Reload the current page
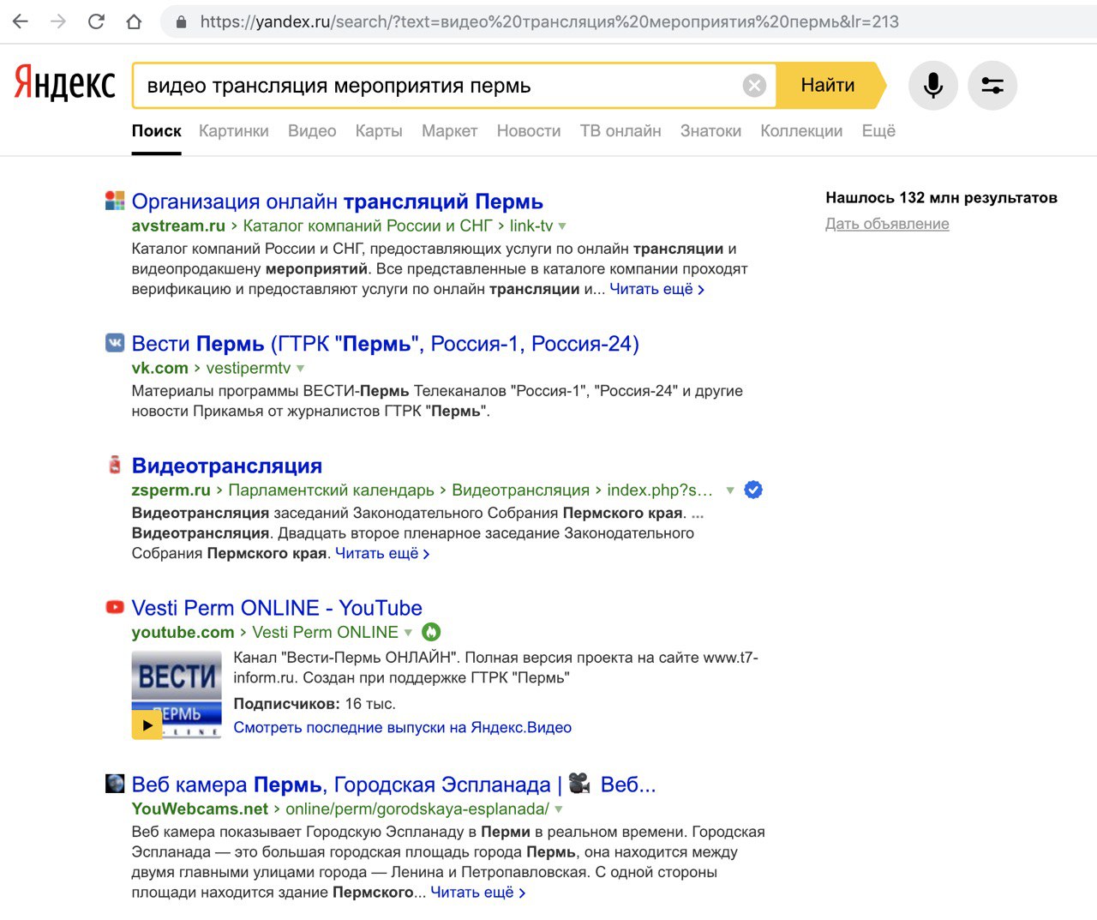Screen dimensions: 1097x920 coord(96,21)
